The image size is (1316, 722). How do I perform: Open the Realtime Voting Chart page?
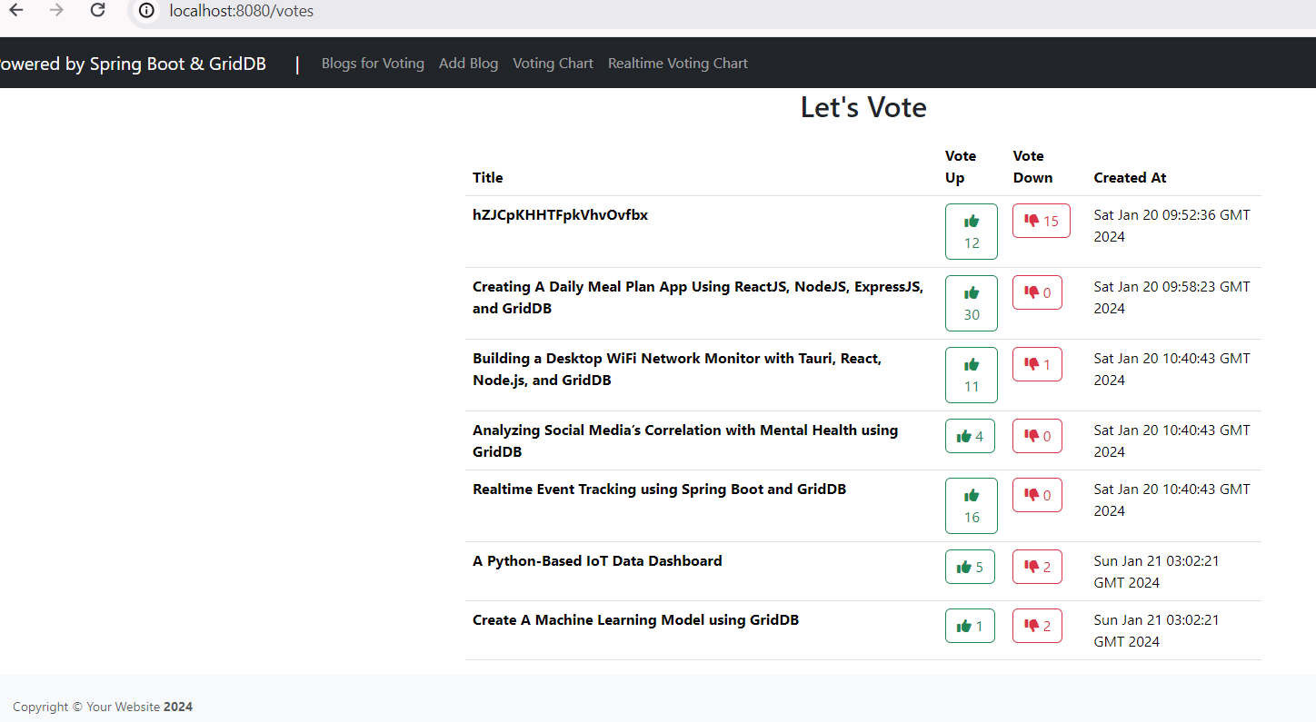(677, 64)
